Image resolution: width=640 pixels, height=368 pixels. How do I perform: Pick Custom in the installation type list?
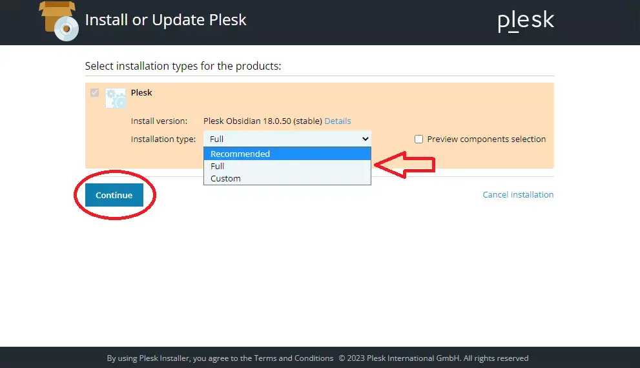click(x=225, y=178)
